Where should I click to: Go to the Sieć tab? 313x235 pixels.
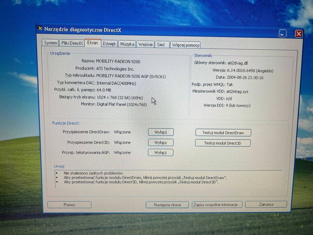162,45
